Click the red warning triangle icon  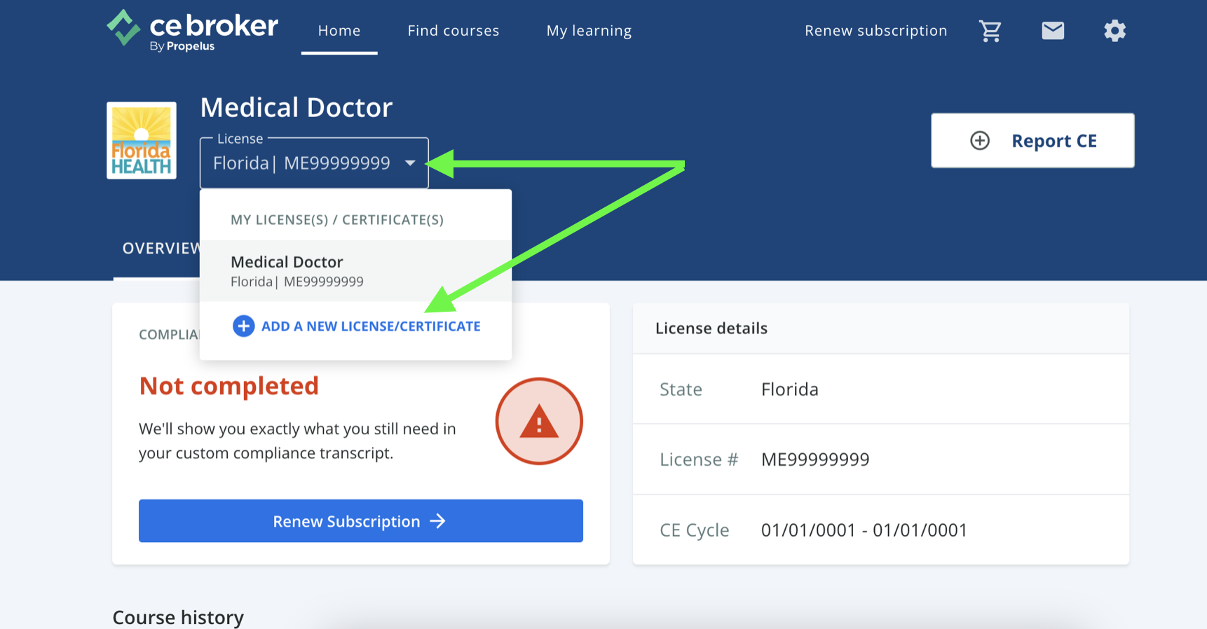[539, 422]
